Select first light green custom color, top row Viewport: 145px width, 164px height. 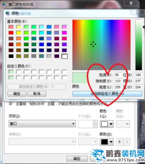coord(11,71)
